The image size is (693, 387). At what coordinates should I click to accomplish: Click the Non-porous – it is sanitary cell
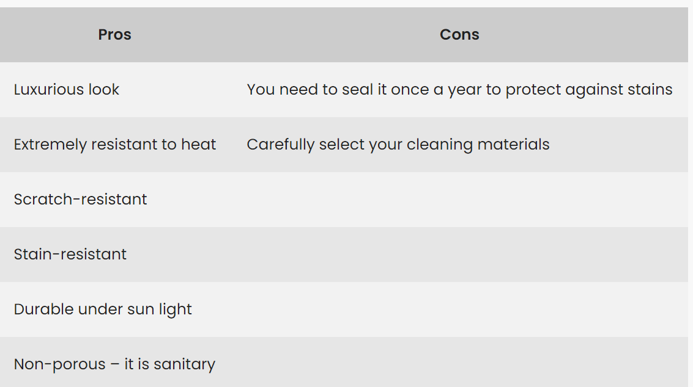pyautogui.click(x=114, y=364)
